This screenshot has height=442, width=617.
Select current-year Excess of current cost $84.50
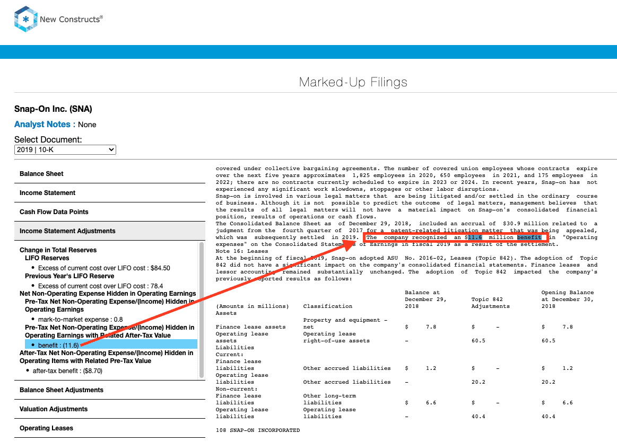tap(105, 268)
